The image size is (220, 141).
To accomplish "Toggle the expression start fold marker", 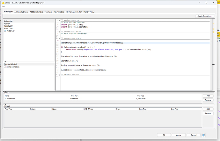I will pyautogui.click(x=59, y=38).
